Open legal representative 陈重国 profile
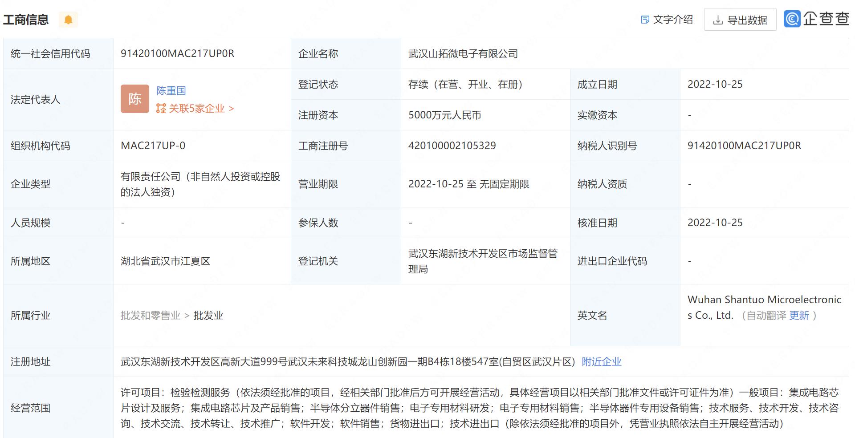The width and height of the screenshot is (855, 438). 171,91
